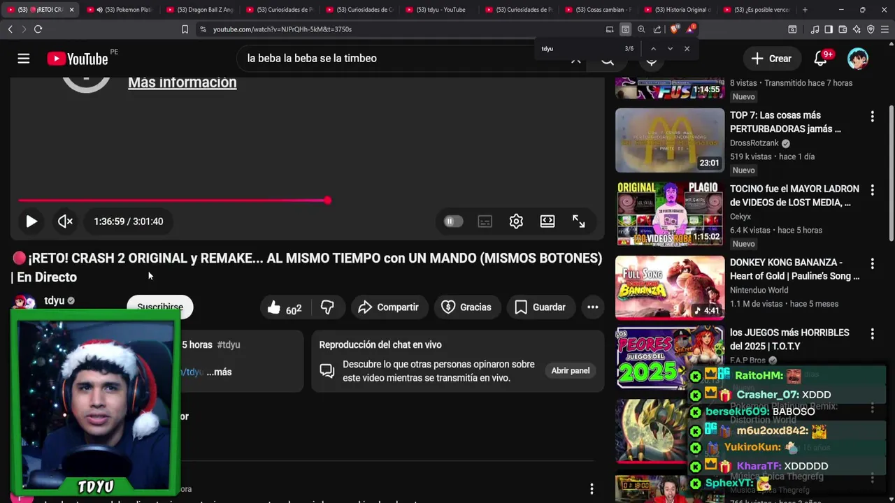Open Crear menu
This screenshot has width=895, height=503.
click(x=771, y=59)
